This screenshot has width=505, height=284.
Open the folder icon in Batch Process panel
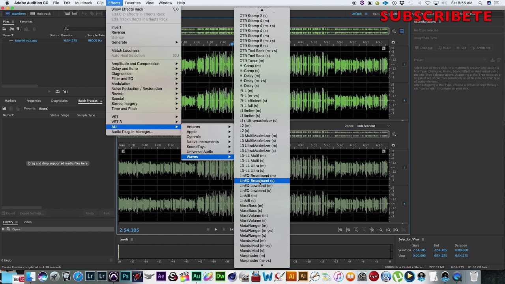tap(4, 108)
